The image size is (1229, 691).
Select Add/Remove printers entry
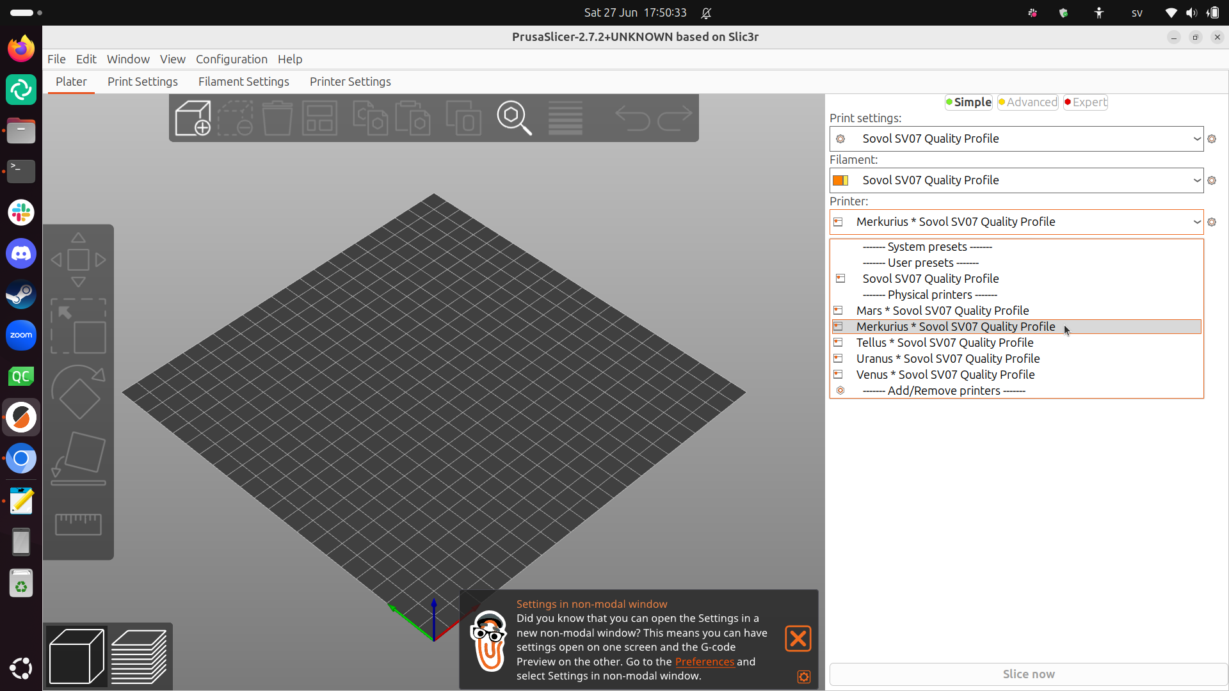tap(1016, 391)
